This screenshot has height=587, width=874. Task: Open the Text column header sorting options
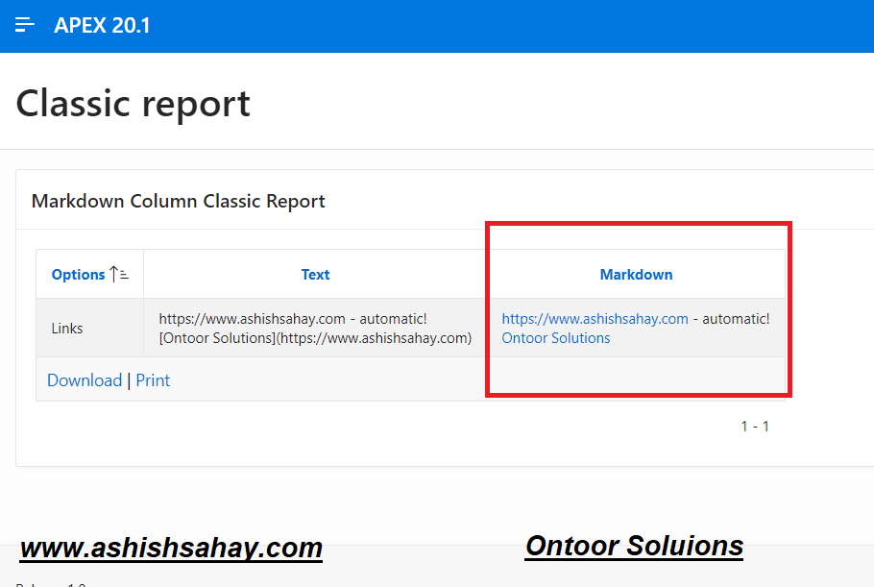pos(315,274)
